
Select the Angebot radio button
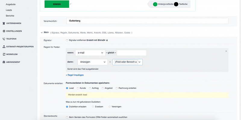point(103,88)
